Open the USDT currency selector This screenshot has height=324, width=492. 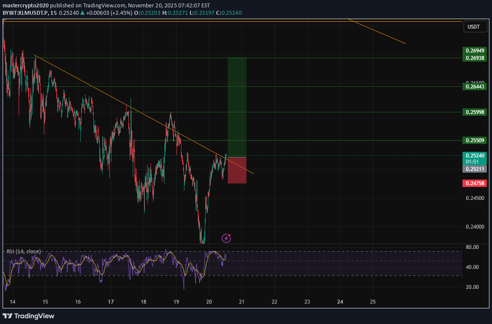click(x=474, y=27)
